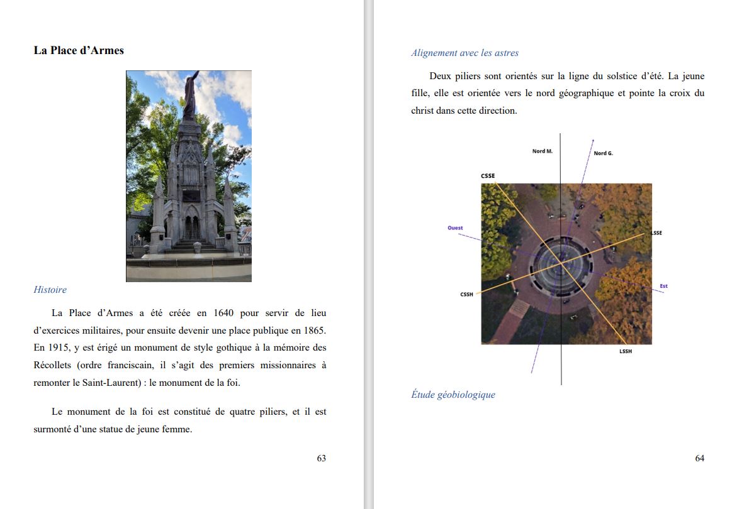Click the "Étude géobiologique" heading
The width and height of the screenshot is (737, 509).
[x=453, y=395]
